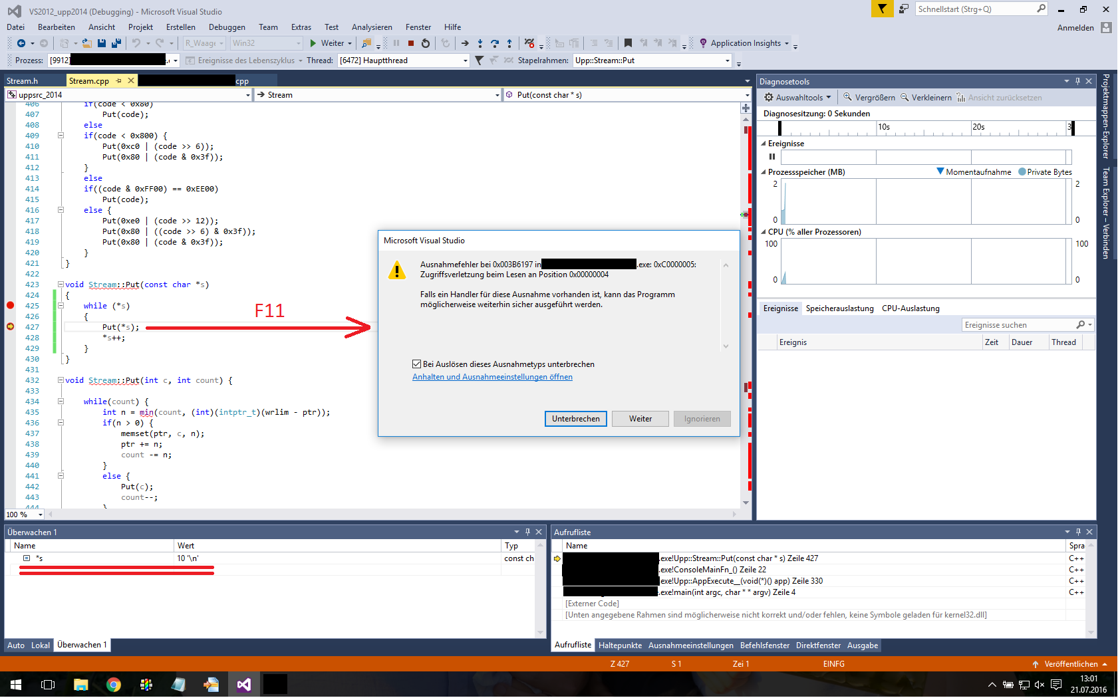Switch to the Haltepunkte tab

620,645
